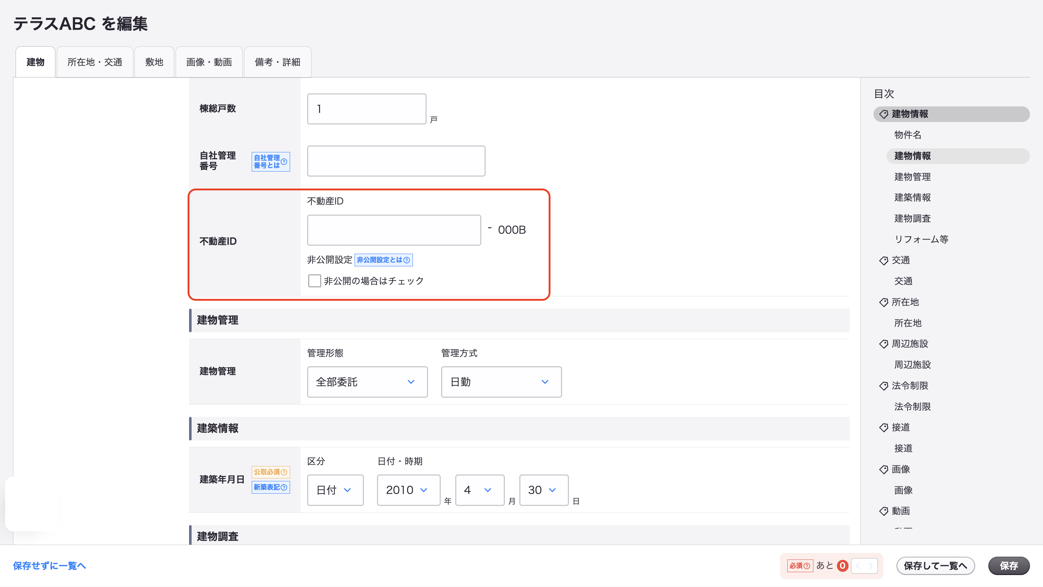Click the 法令制限 sub-item in contents

[x=912, y=406]
